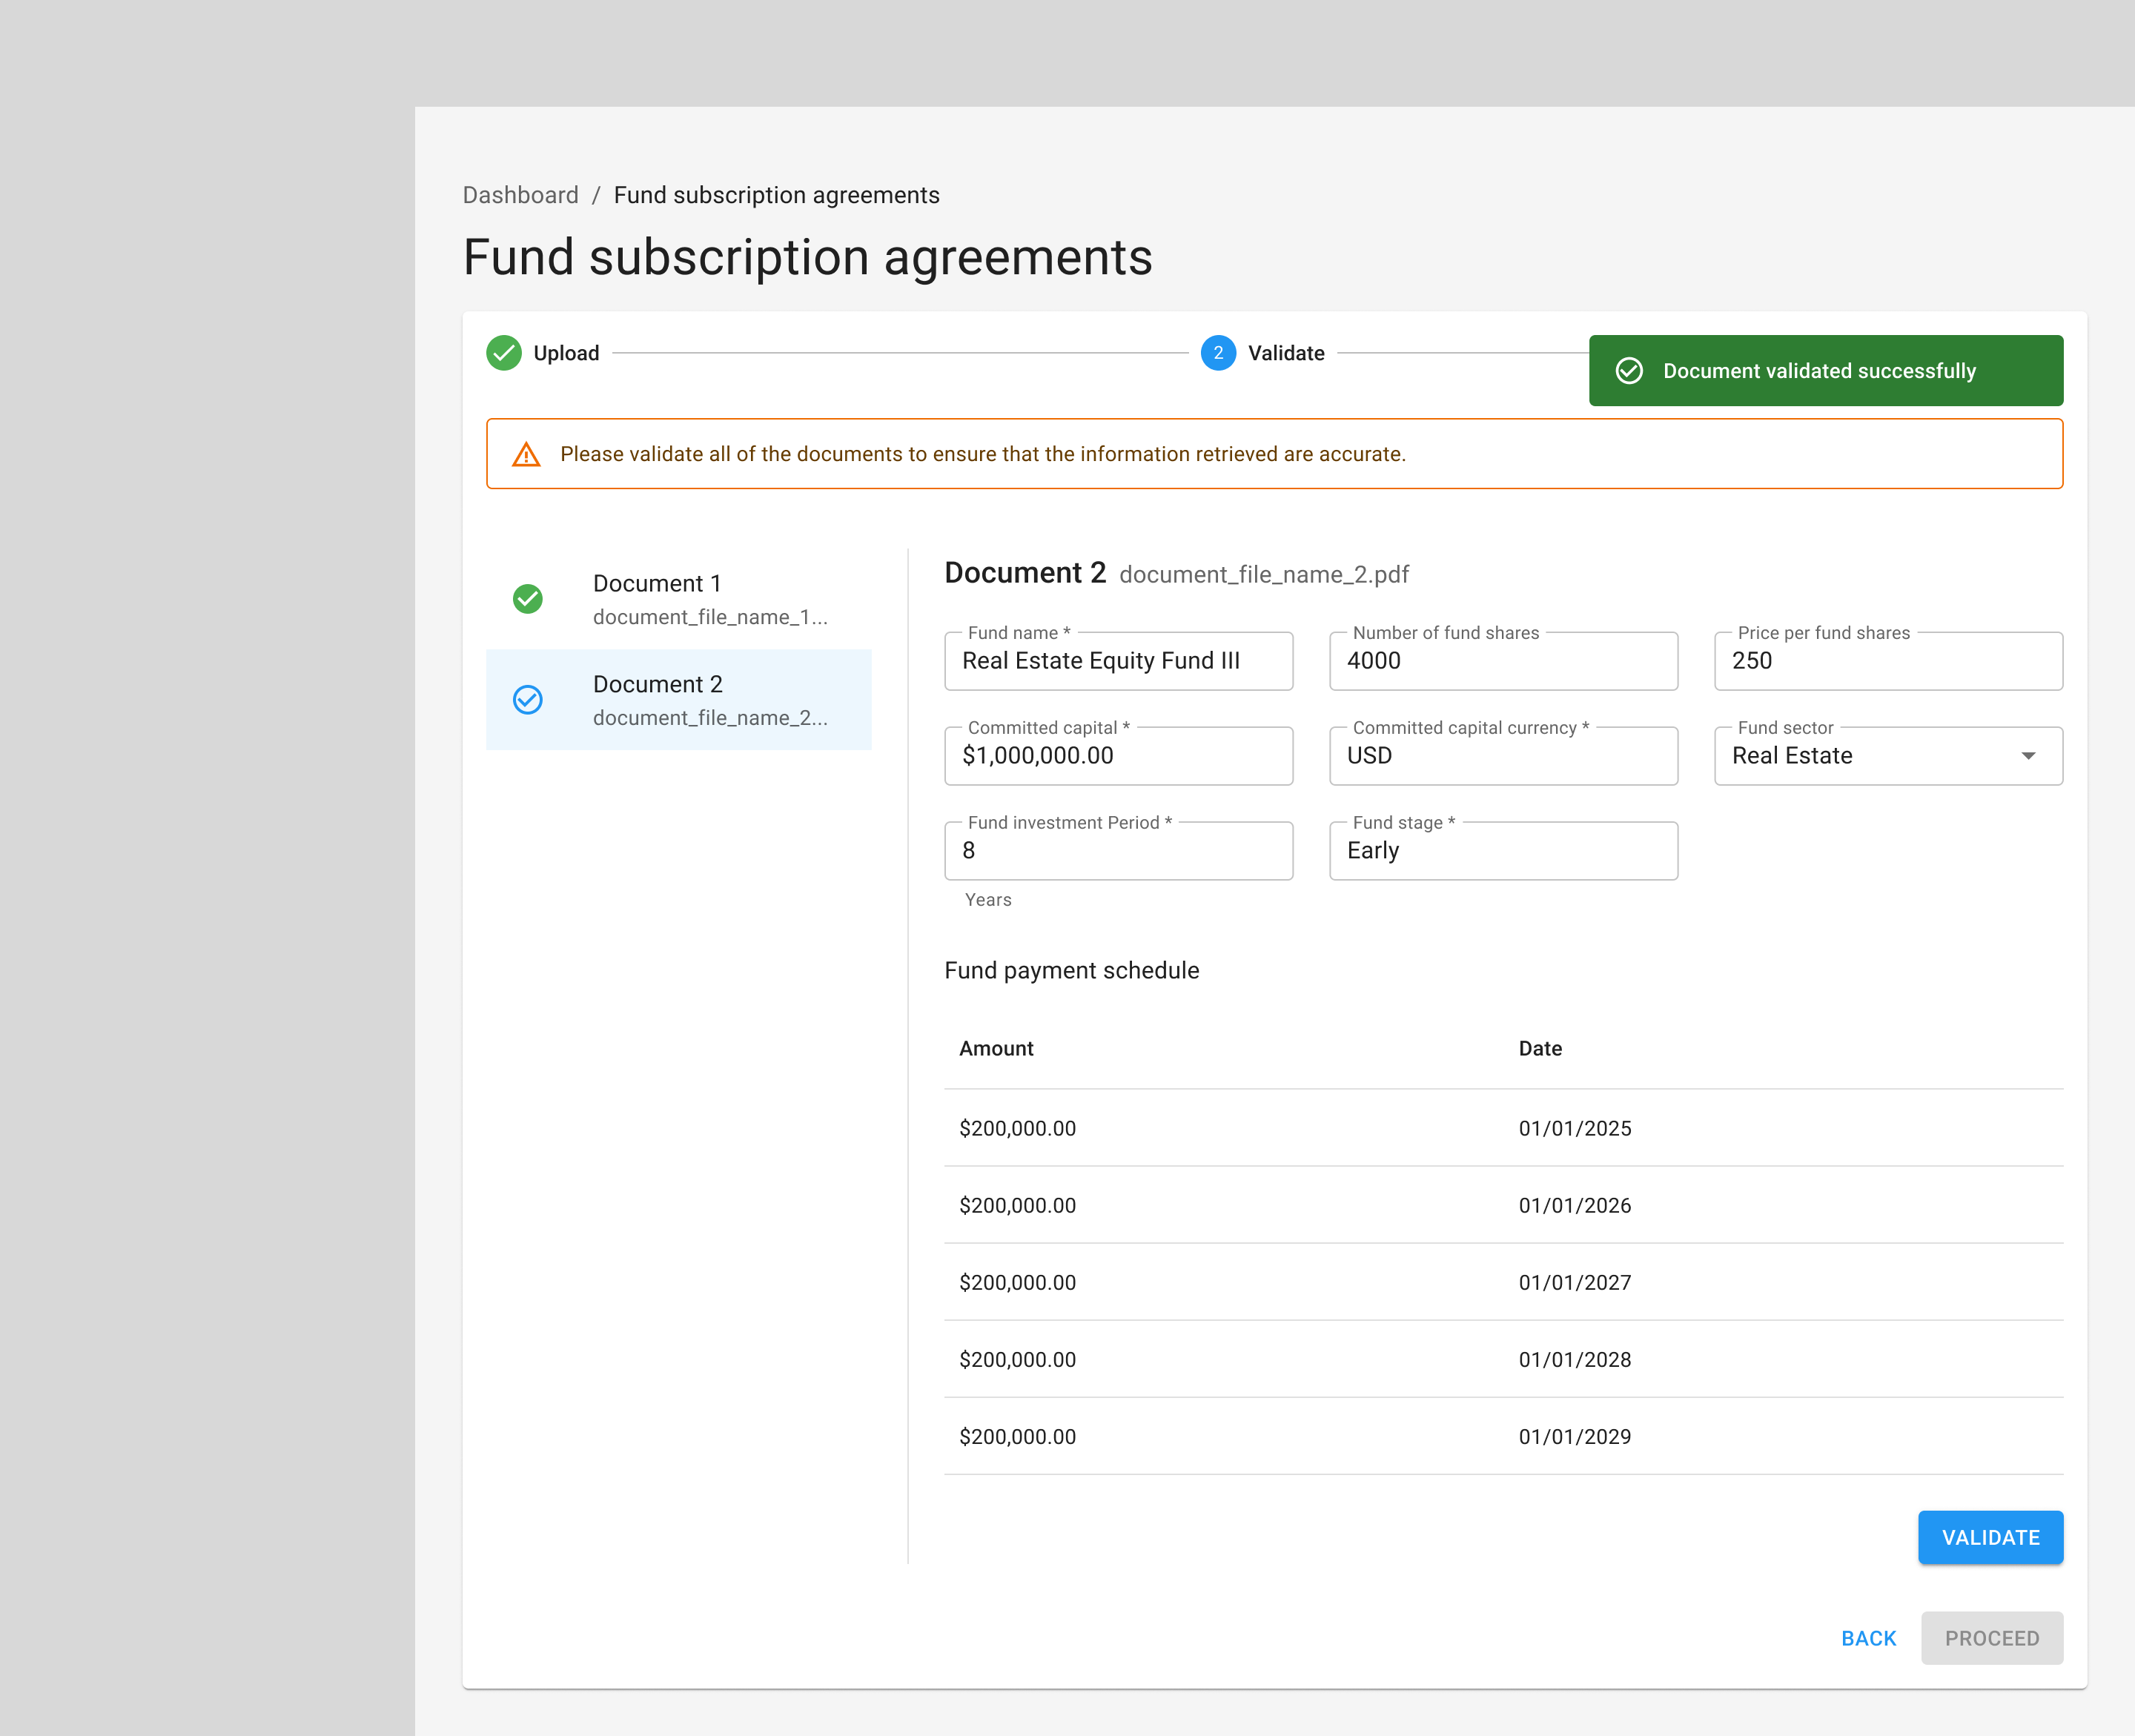
Task: Click the PROCEED button
Action: pyautogui.click(x=1991, y=1639)
